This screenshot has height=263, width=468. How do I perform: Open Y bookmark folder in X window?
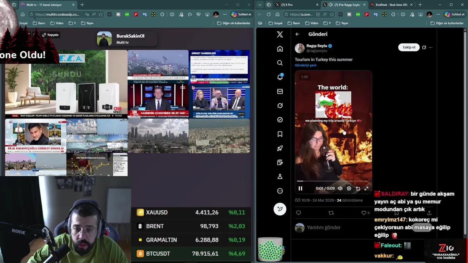(327, 23)
